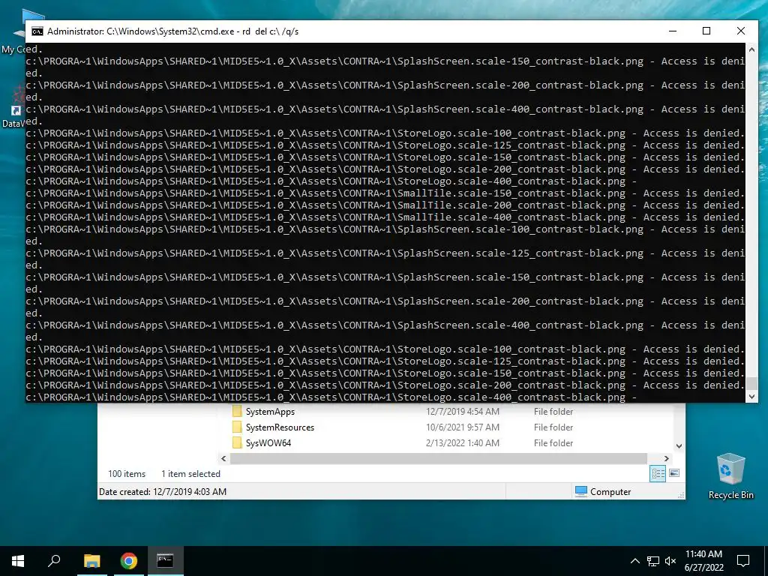Click SystemResources date 10/6/2021 9:57 AM
The image size is (768, 576).
pyautogui.click(x=463, y=427)
